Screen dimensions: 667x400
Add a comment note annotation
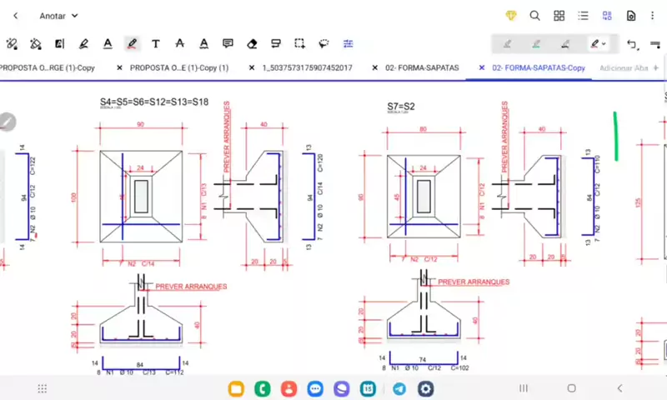228,43
